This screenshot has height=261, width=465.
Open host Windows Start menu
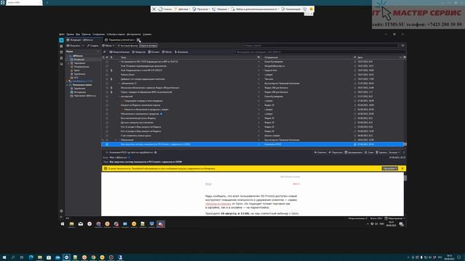(4, 257)
